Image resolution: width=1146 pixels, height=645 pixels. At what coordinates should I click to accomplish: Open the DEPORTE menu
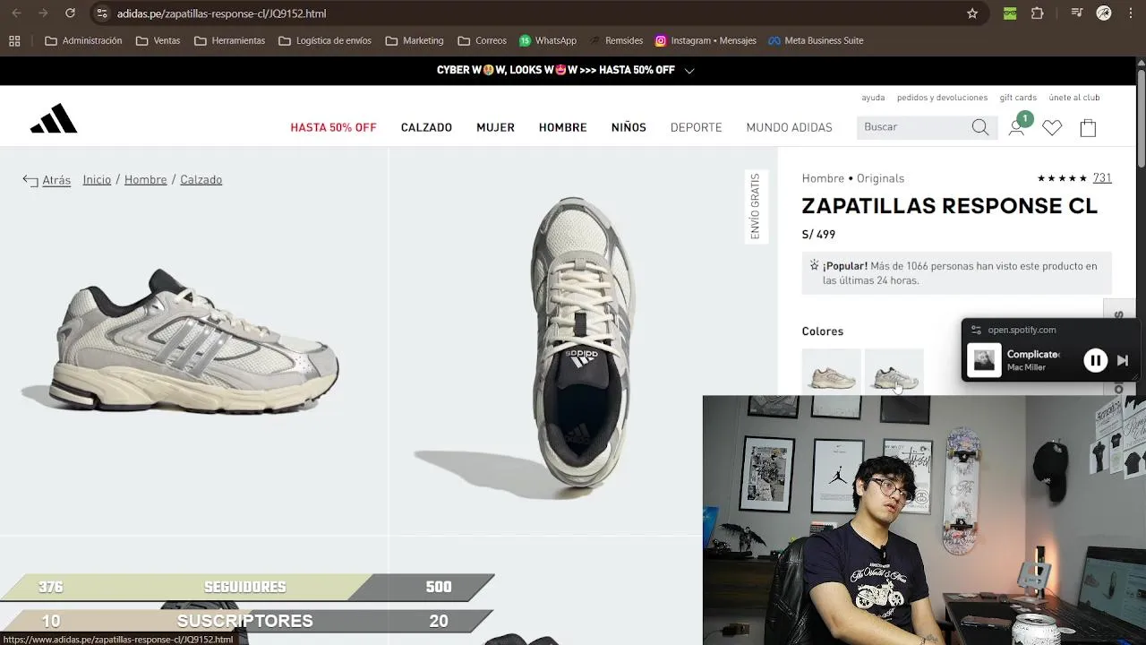tap(696, 128)
